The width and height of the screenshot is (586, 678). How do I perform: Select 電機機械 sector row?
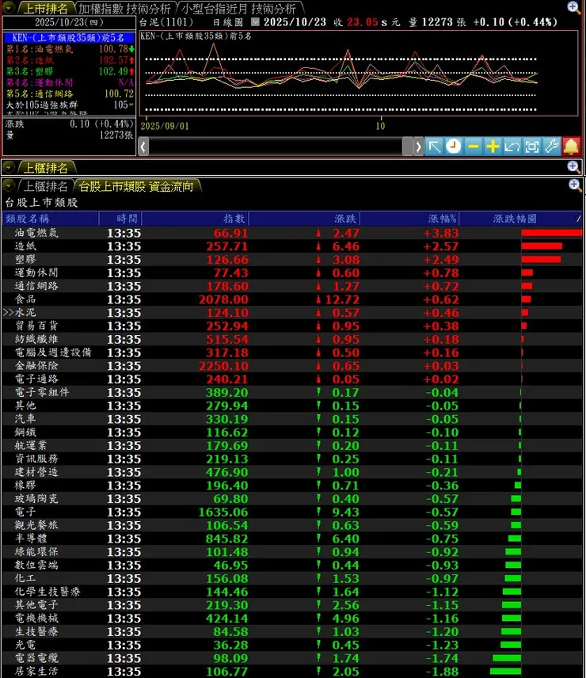[x=292, y=619]
